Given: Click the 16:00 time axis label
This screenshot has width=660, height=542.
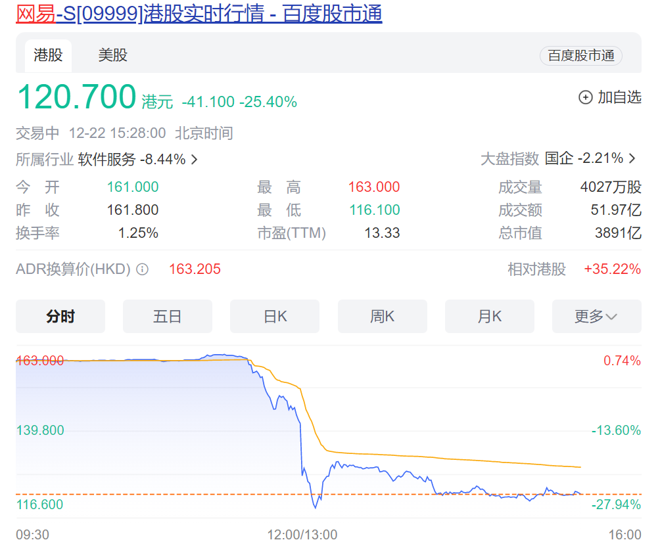Looking at the screenshot, I should 625,534.
